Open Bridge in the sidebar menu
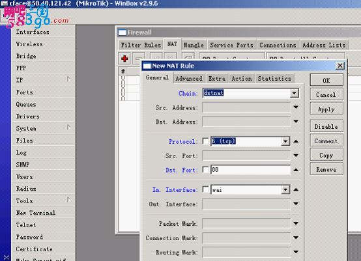The width and height of the screenshot is (361, 261). 43,56
